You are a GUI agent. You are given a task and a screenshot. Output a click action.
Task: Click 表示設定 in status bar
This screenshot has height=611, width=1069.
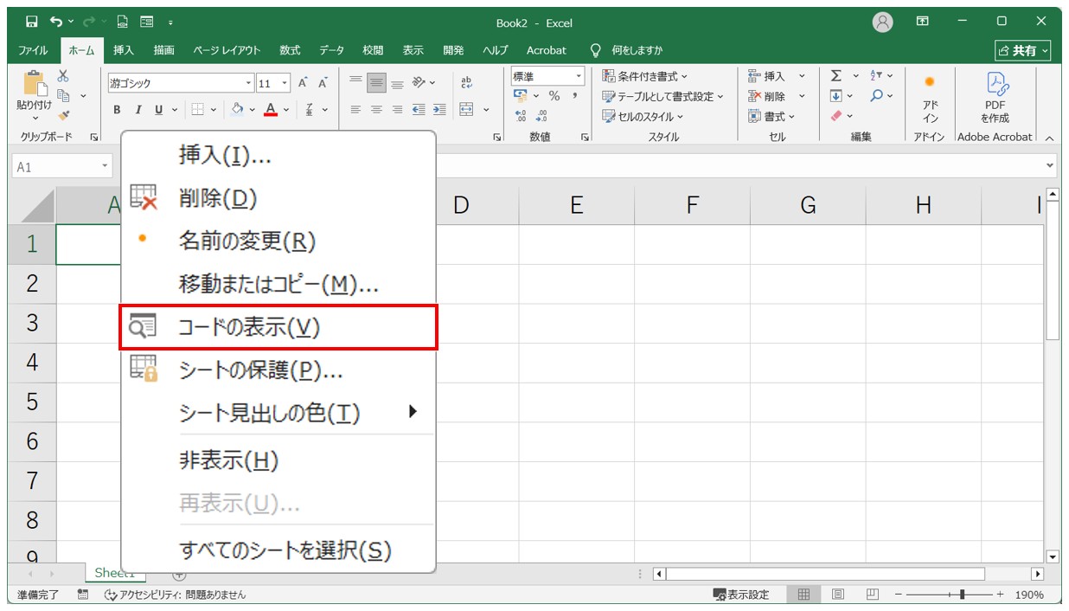(740, 595)
